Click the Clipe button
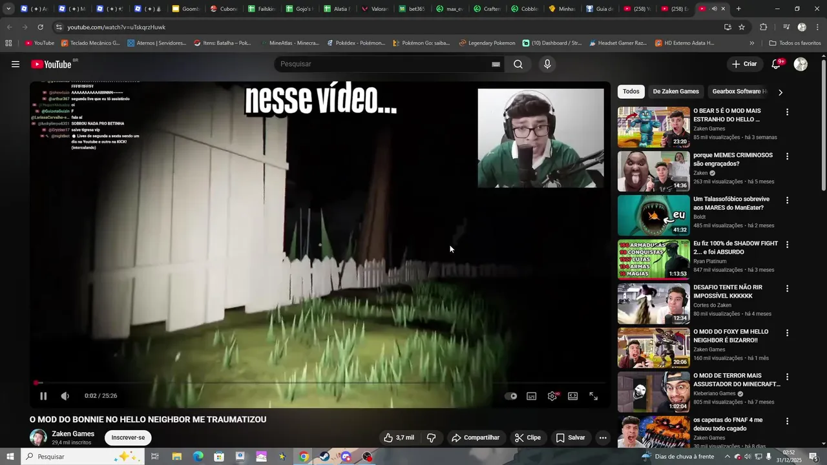The image size is (827, 465). tap(528, 437)
